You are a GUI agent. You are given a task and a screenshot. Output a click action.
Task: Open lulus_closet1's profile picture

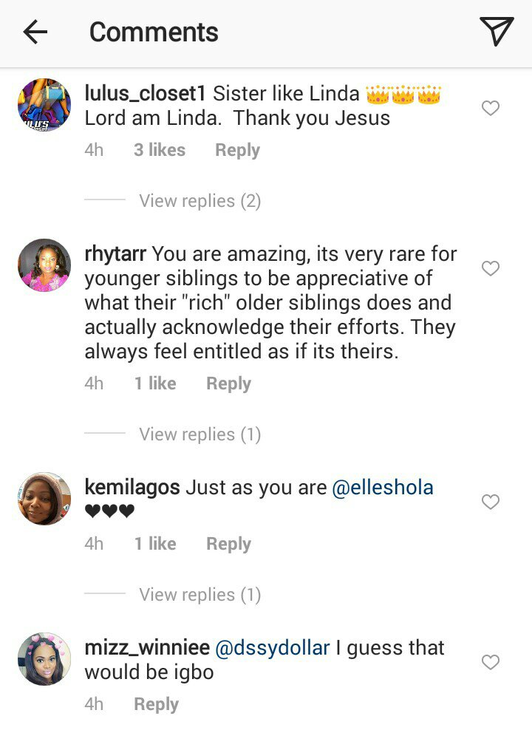[44, 105]
